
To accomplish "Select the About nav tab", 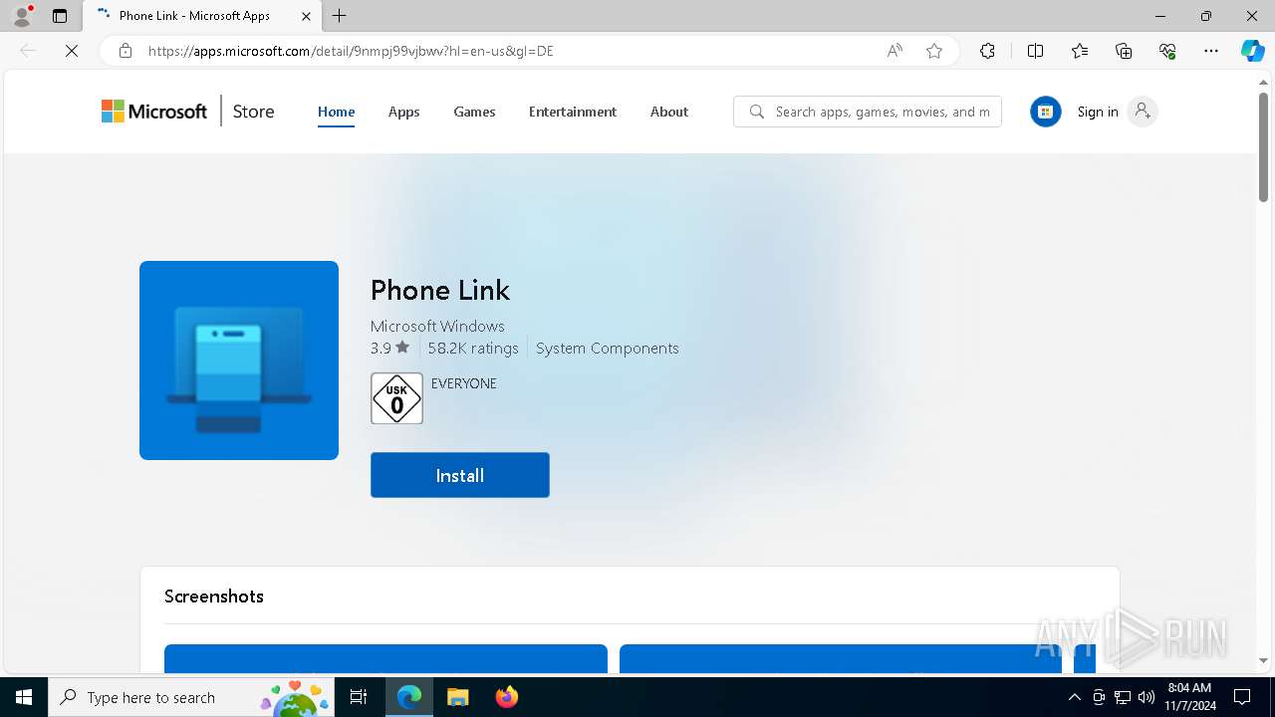I will tap(669, 112).
